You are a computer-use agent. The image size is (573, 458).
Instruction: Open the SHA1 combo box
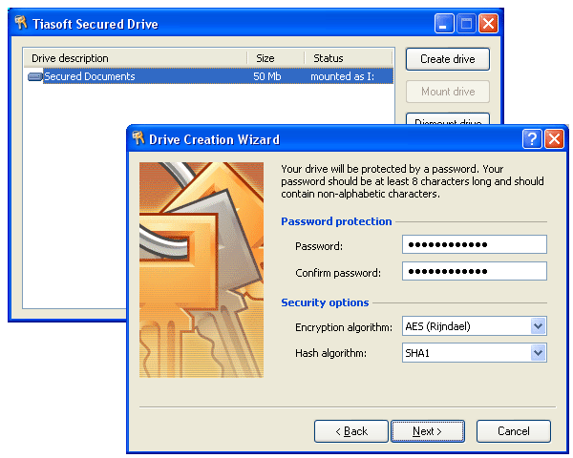(x=475, y=353)
